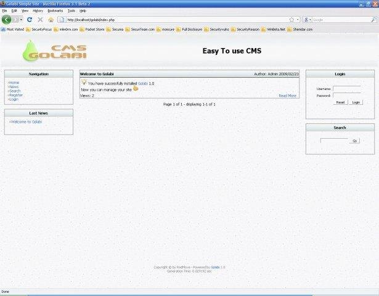
Task: Click the Read More link
Action: 287,96
